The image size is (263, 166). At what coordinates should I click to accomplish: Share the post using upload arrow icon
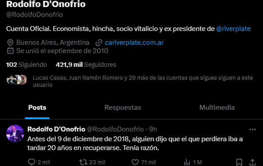(252, 162)
